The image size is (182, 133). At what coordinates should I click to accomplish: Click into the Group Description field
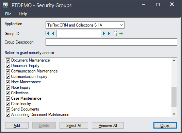(x=111, y=42)
